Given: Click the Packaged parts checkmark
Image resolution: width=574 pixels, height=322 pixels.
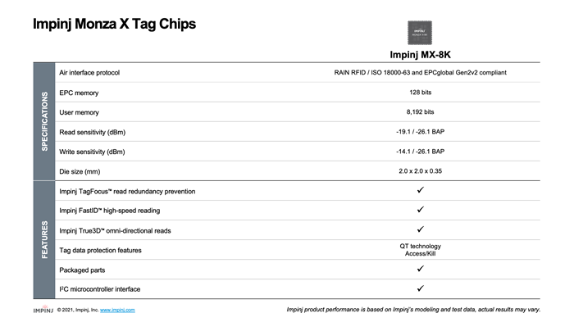Looking at the screenshot, I should click(420, 269).
